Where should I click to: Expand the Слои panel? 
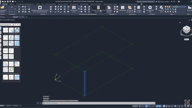click(172, 14)
